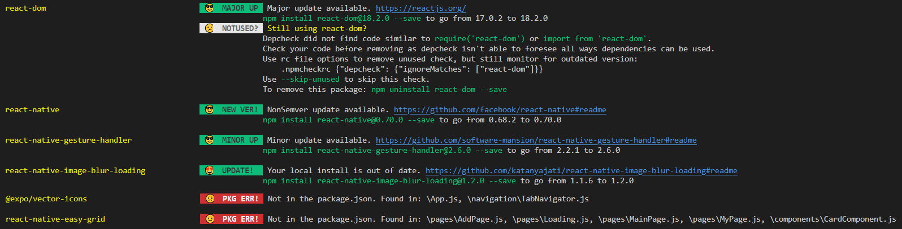Click 'NonSemver update available.' text
This screenshot has height=229, width=902.
[328, 110]
